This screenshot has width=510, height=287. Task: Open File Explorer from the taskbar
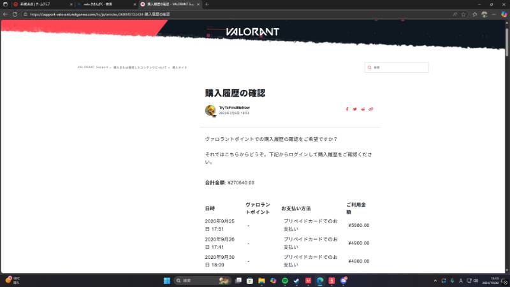click(261, 281)
